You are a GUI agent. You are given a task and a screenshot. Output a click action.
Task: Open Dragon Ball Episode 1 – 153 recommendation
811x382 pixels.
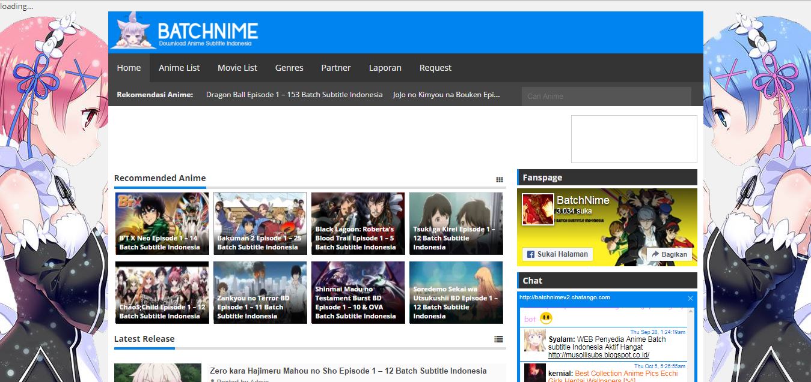[294, 95]
